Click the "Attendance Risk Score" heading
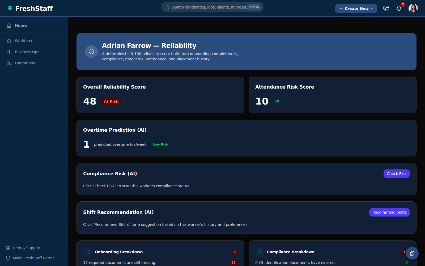This screenshot has height=266, width=425. point(285,87)
